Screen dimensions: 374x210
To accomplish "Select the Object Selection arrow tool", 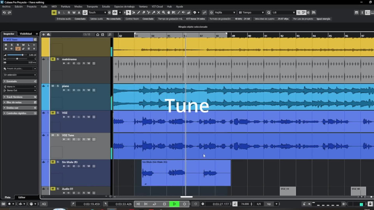I will point(128,13).
